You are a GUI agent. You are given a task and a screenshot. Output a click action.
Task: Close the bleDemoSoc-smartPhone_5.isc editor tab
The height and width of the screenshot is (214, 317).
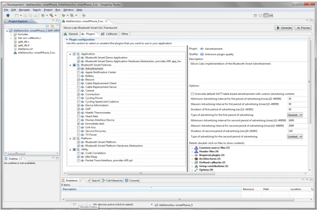point(106,21)
